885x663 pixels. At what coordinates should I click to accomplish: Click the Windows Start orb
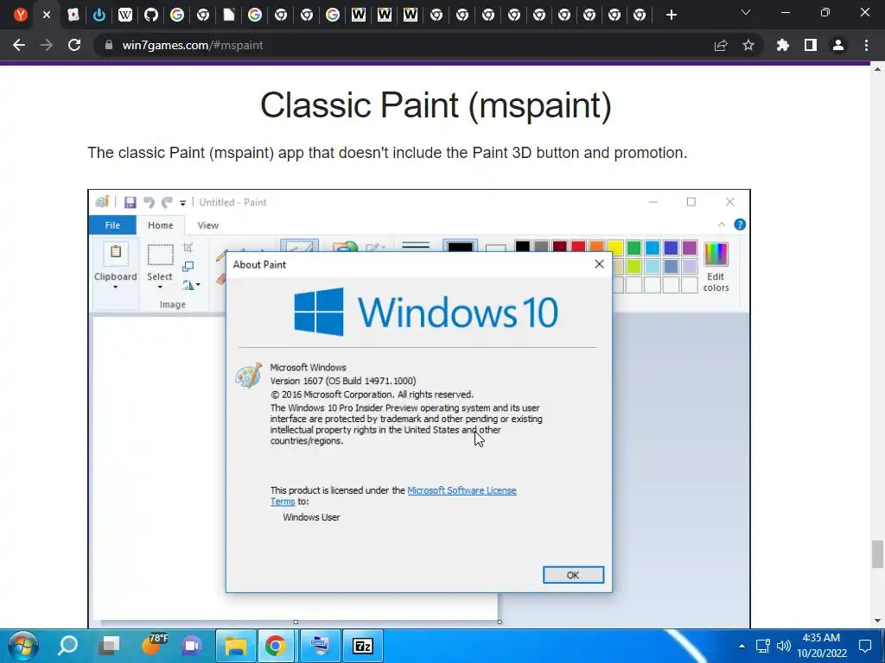click(22, 646)
